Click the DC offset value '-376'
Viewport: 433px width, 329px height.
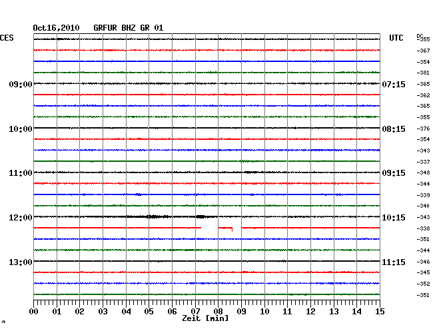[423, 129]
